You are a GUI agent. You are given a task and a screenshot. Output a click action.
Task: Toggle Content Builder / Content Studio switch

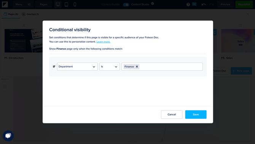coord(126,5)
